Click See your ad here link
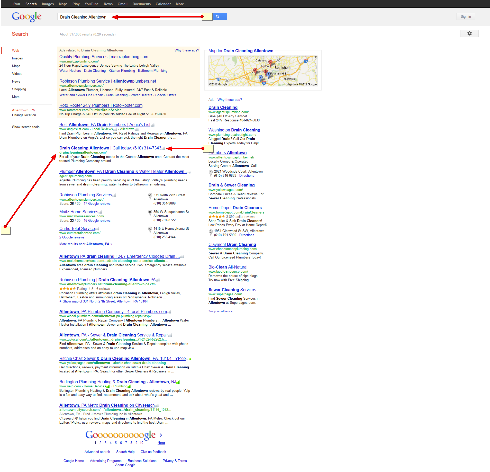The height and width of the screenshot is (472, 490). (x=220, y=311)
